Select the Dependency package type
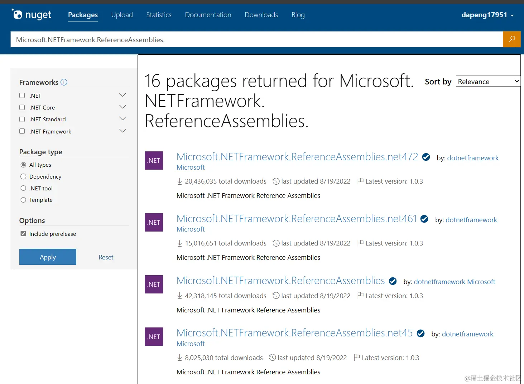524x384 pixels. [x=23, y=176]
